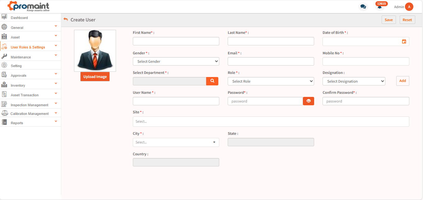Open the Select Role dropdown
The image size is (423, 200).
tap(271, 81)
